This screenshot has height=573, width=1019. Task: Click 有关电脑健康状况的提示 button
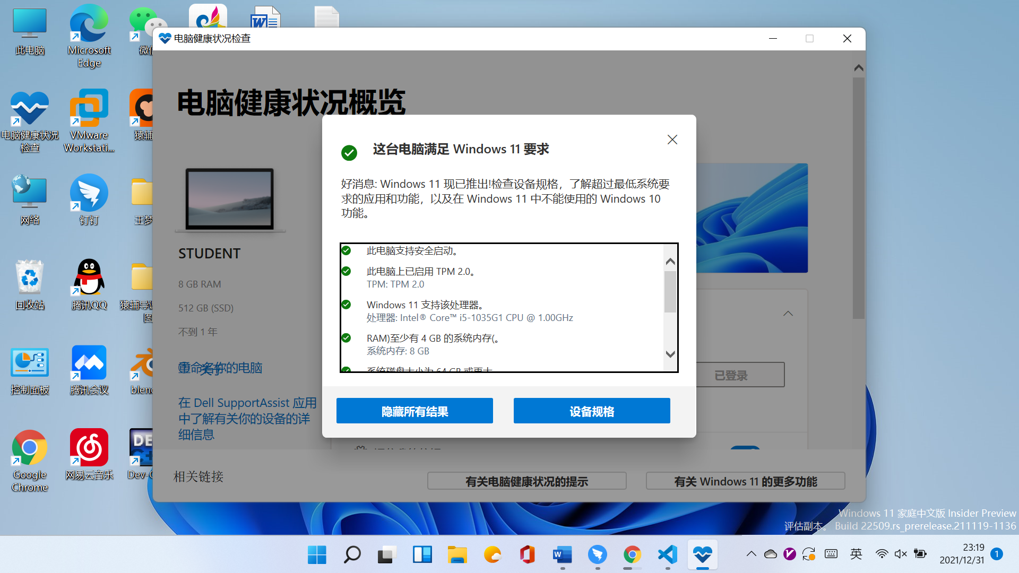click(526, 481)
